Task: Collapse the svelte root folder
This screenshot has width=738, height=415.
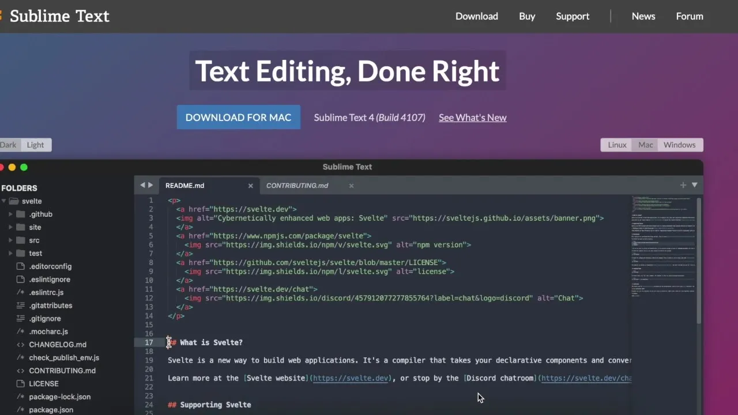Action: pos(3,201)
